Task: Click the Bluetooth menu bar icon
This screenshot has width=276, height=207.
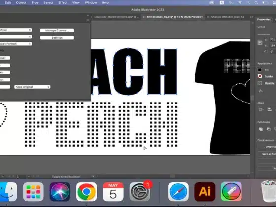Action: pyautogui.click(x=248, y=2)
